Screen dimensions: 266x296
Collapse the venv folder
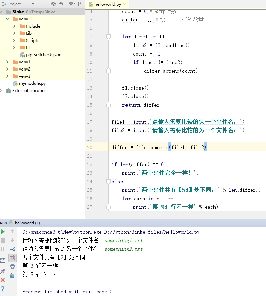[8, 19]
